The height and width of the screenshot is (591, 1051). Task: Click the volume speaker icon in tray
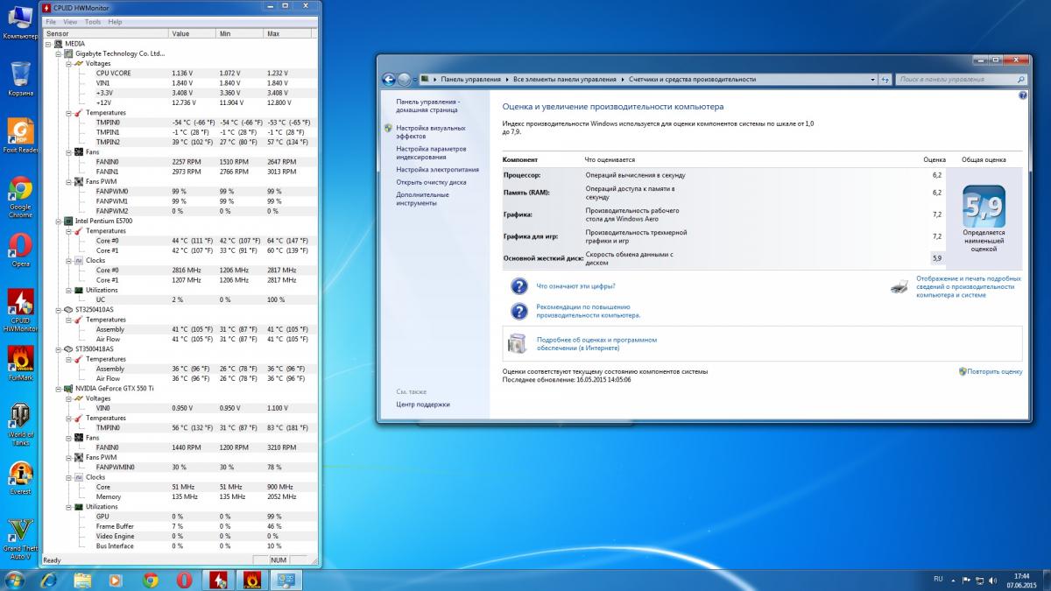point(991,580)
